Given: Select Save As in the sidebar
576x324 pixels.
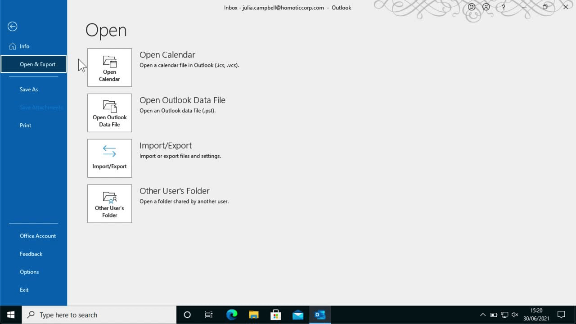Looking at the screenshot, I should coord(29,89).
